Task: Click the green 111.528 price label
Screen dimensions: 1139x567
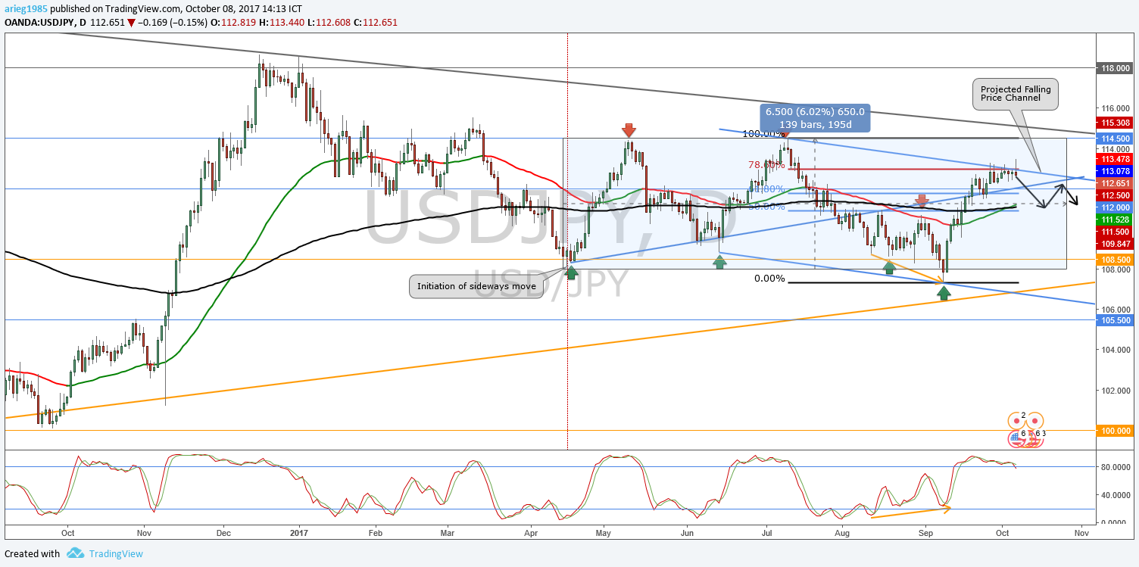Action: pyautogui.click(x=1114, y=219)
